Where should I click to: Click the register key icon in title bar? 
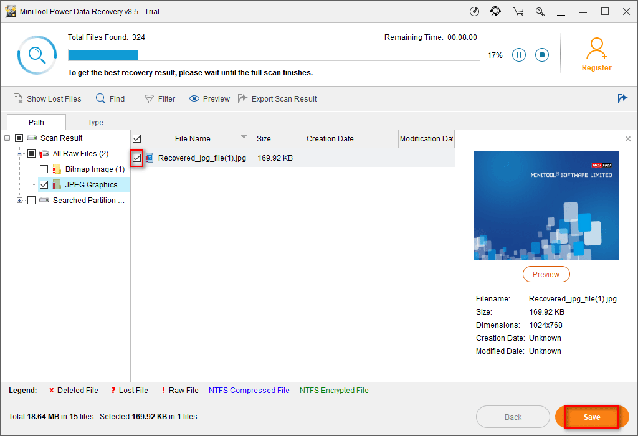click(540, 12)
